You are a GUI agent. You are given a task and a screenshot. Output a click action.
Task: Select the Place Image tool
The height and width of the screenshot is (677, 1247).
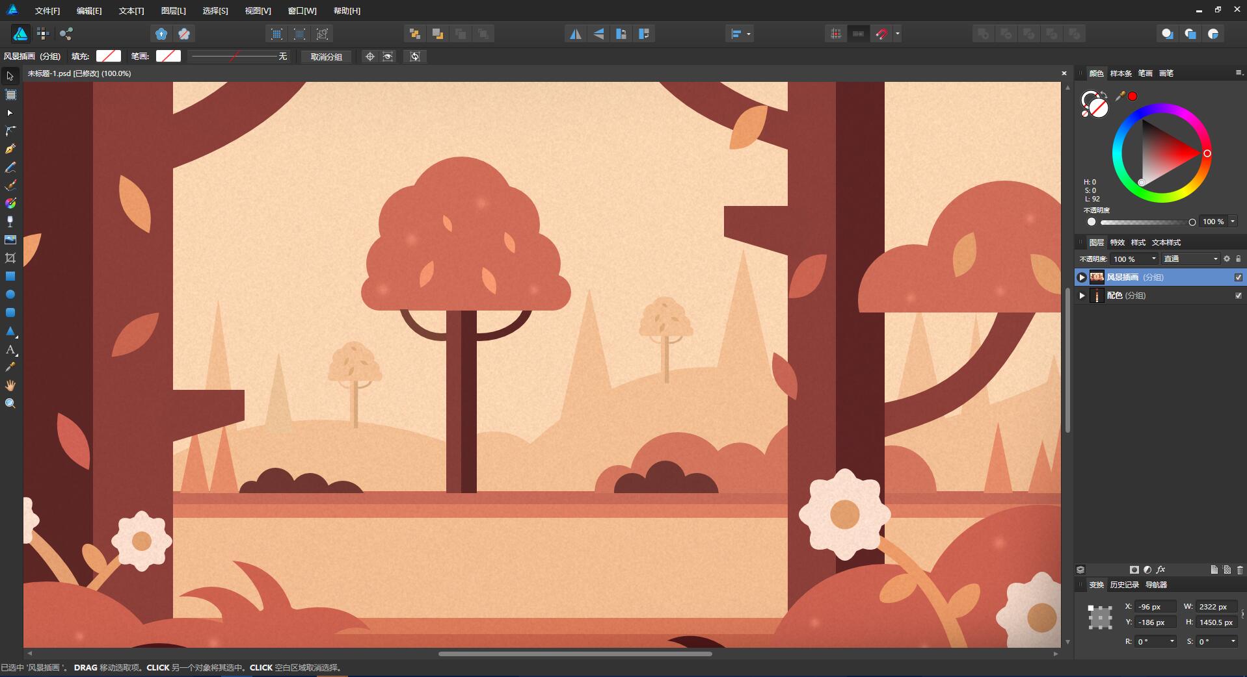point(10,240)
